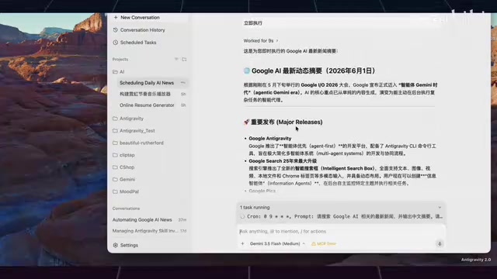Click the MoodPal project name

[x=129, y=191]
